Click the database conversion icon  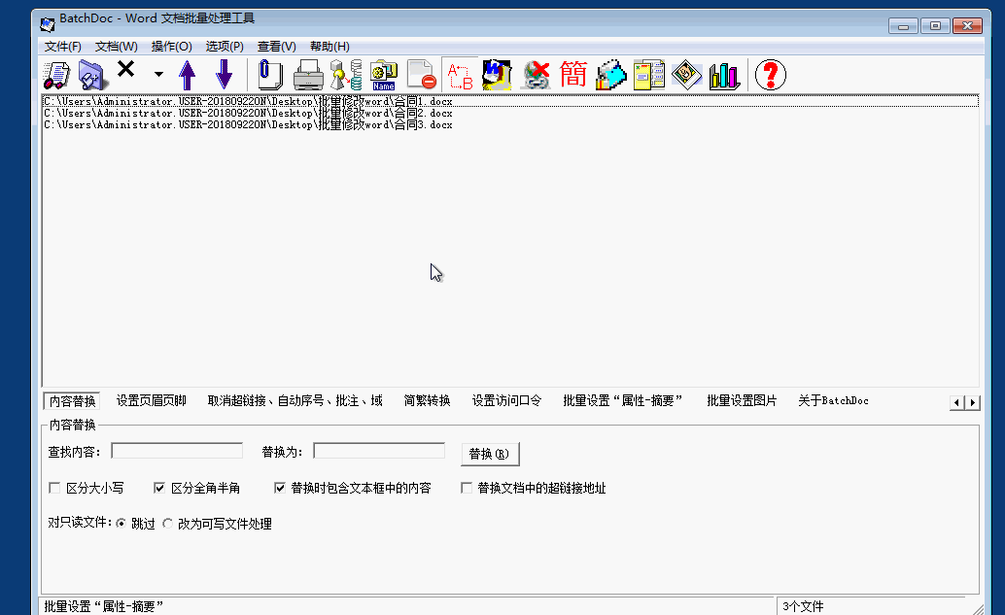346,75
